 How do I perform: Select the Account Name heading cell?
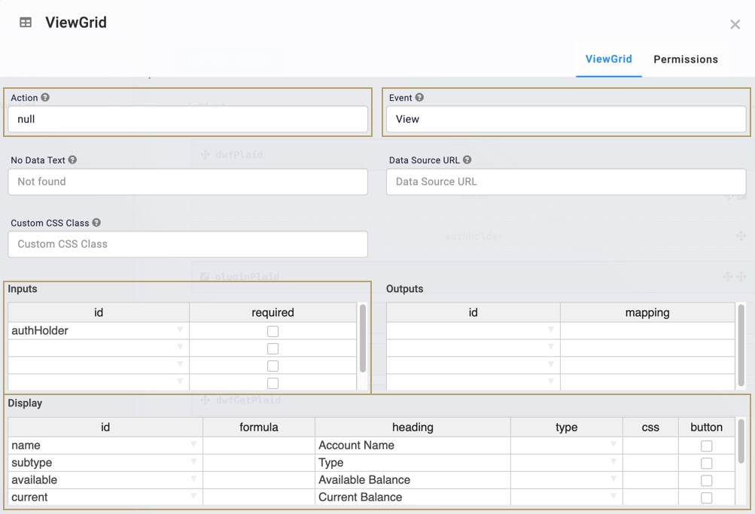tap(413, 446)
